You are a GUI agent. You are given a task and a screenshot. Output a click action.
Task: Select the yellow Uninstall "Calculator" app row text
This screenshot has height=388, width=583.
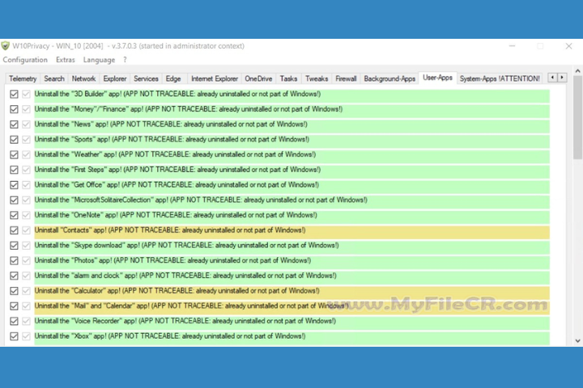click(x=177, y=291)
